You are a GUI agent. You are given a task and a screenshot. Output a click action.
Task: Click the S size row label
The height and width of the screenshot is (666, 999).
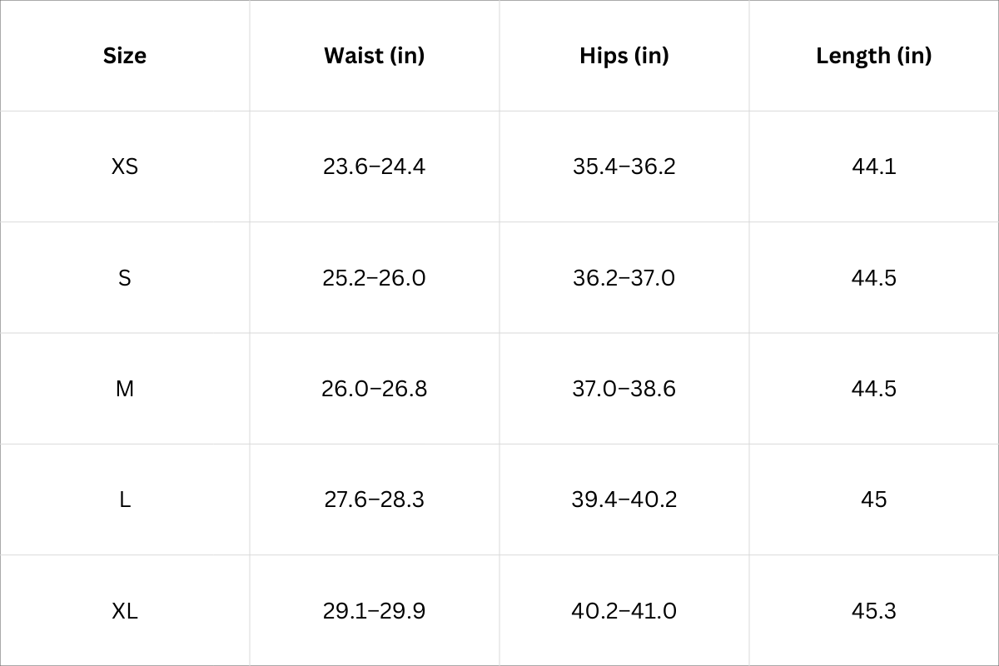[125, 277]
